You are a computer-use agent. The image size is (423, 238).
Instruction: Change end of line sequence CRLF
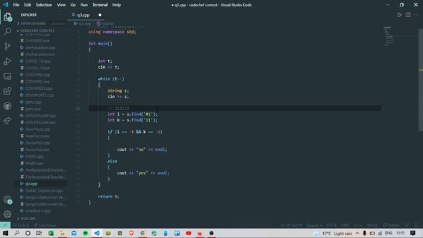point(345,225)
